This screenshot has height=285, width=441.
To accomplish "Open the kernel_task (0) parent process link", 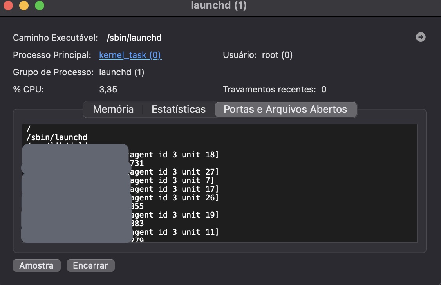I will 130,55.
